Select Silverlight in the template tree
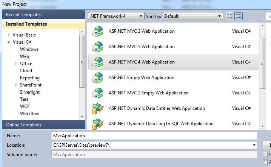Viewport: 271px width, 167px height. (30, 92)
